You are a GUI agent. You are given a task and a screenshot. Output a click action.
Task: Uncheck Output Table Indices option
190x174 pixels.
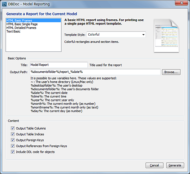tap(13, 134)
